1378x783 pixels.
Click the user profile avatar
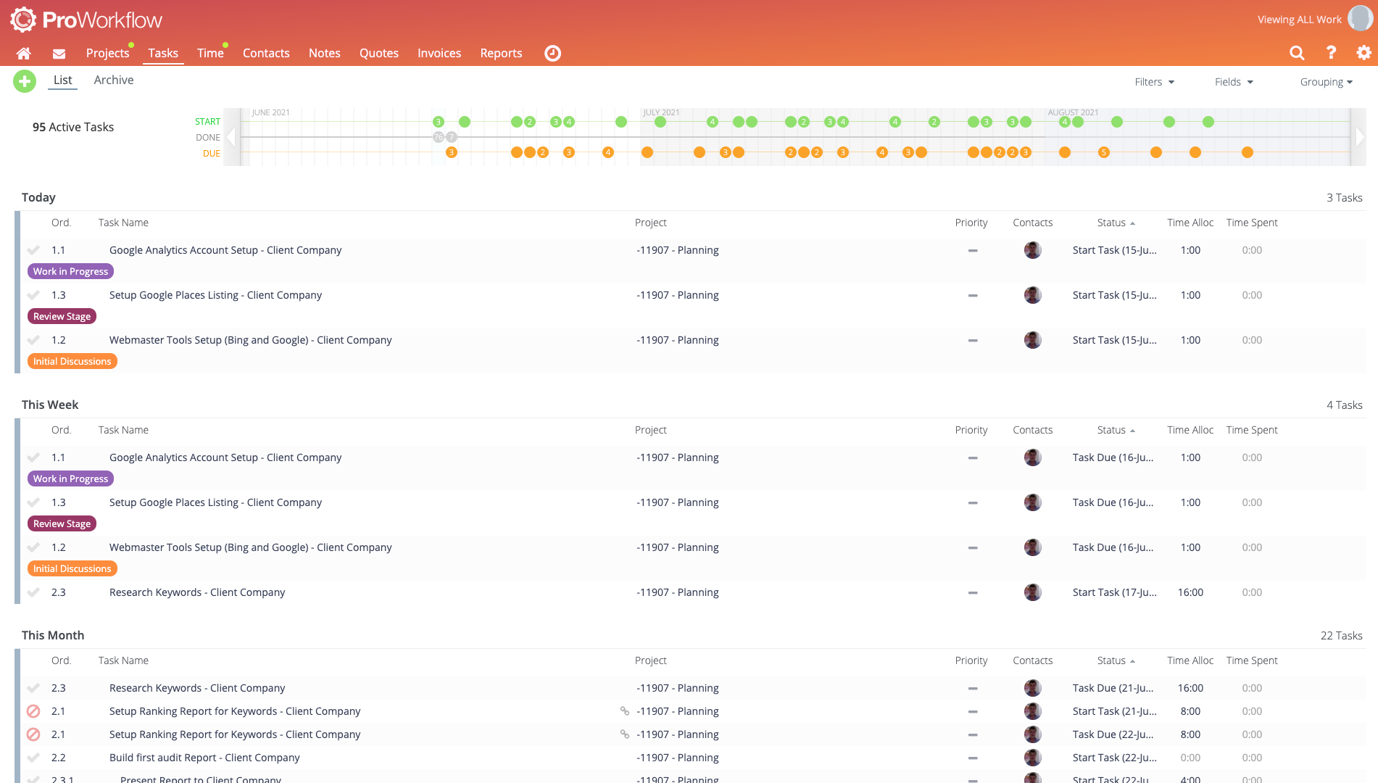click(x=1360, y=19)
